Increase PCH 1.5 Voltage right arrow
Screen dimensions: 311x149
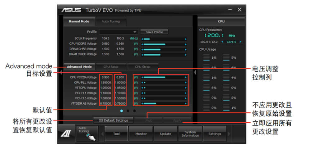pyautogui.click(x=186, y=98)
